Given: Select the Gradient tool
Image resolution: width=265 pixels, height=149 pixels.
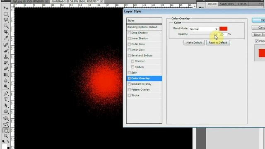Looking at the screenshot, I should [x=6, y=74].
